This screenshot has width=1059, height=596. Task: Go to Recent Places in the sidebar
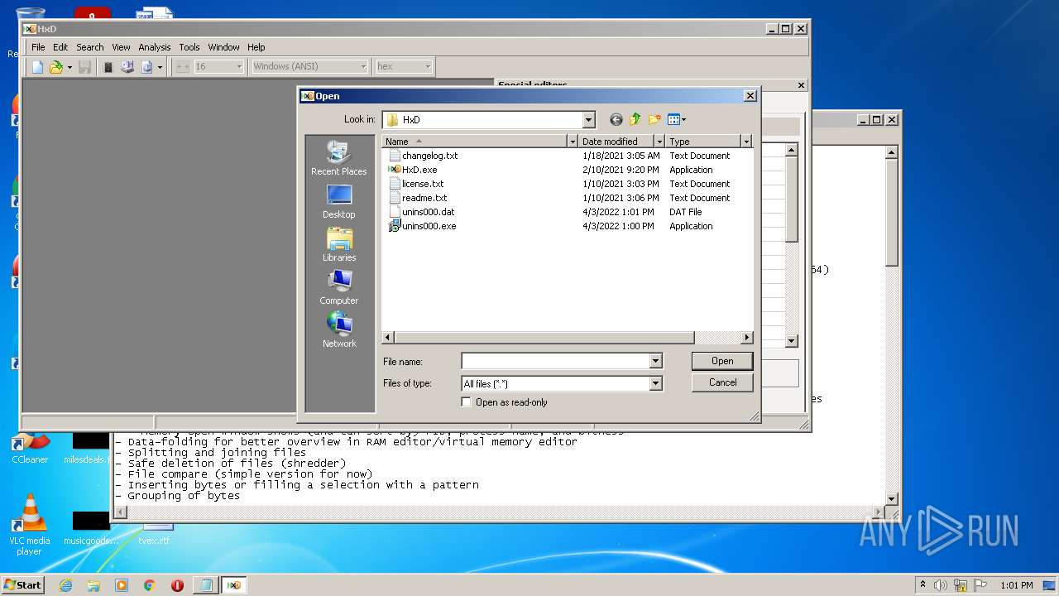pos(339,158)
